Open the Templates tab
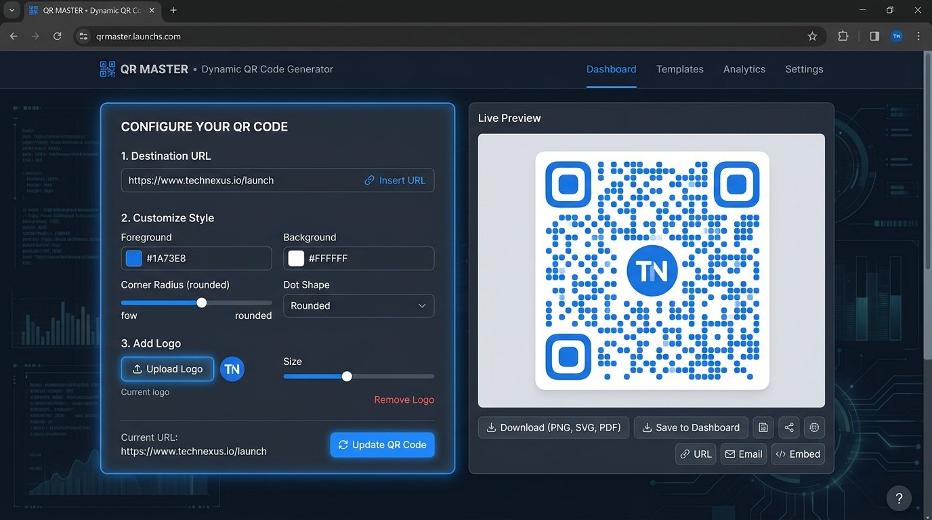 (679, 69)
